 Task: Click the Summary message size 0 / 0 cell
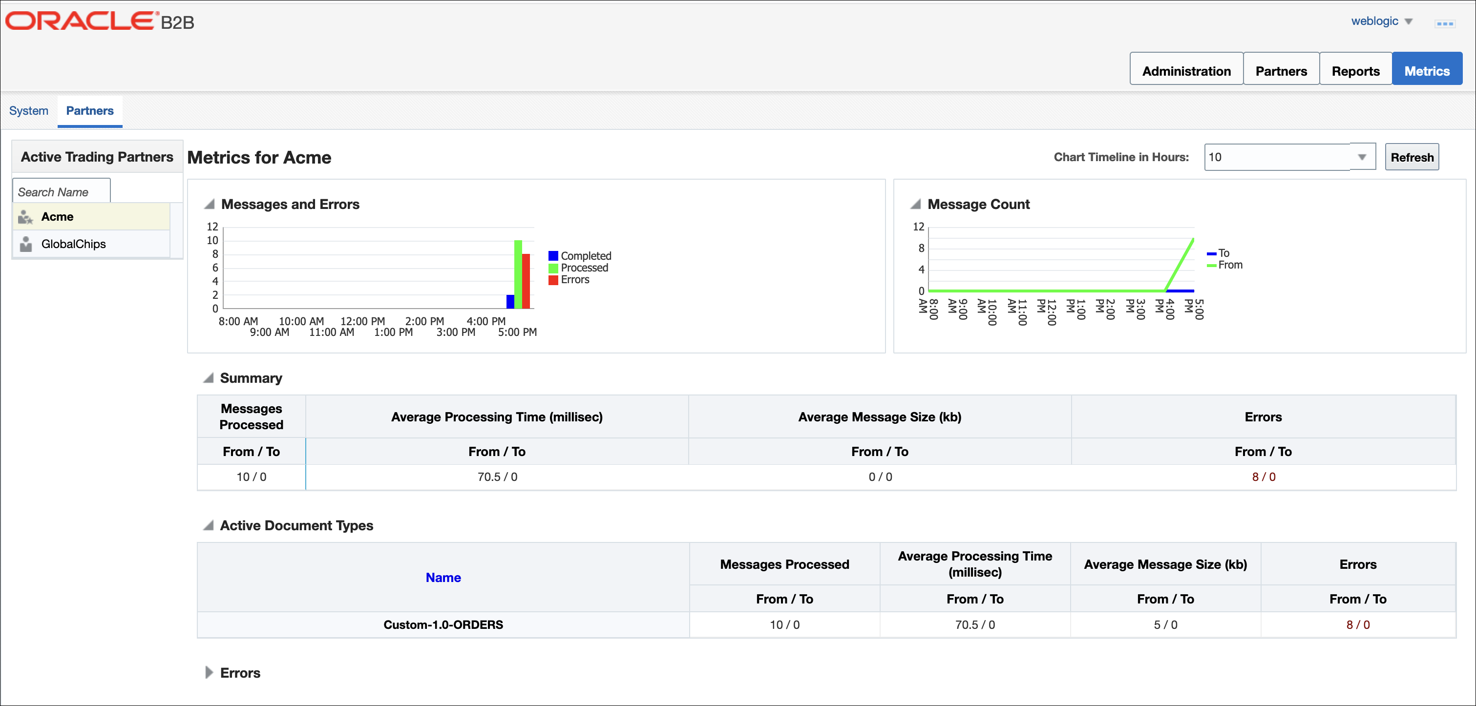tap(880, 477)
